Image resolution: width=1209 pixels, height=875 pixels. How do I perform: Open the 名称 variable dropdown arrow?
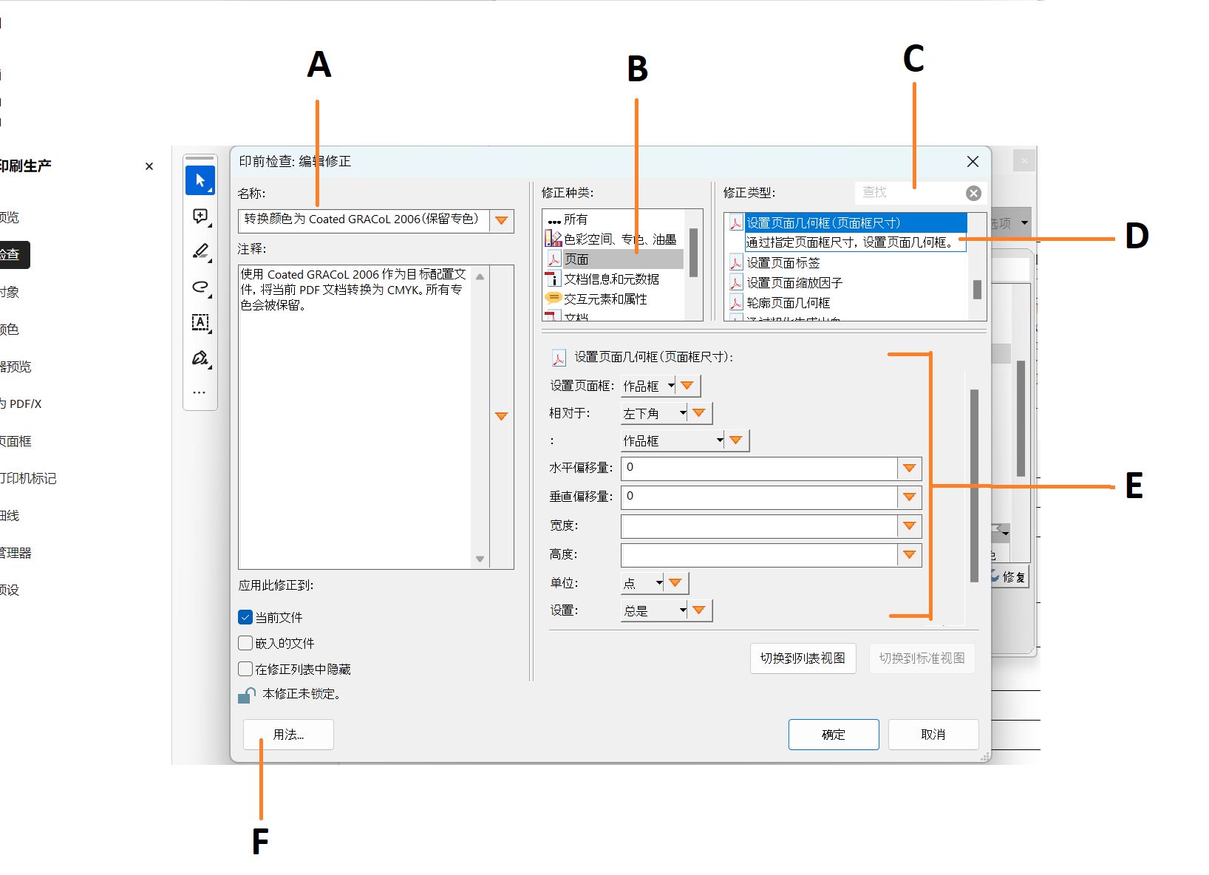(502, 220)
